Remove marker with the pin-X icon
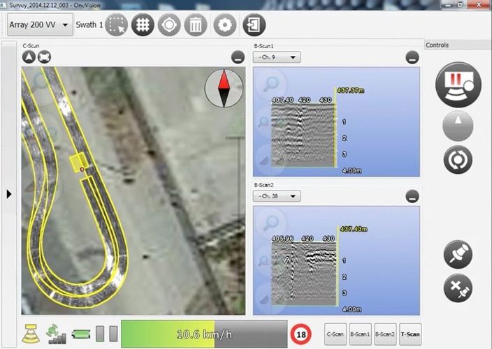Image resolution: width=492 pixels, height=349 pixels. [458, 288]
